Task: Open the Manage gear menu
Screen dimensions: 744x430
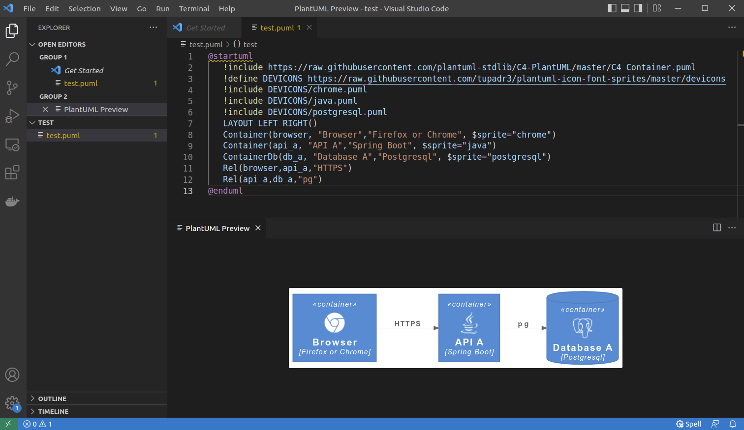Action: (x=12, y=404)
